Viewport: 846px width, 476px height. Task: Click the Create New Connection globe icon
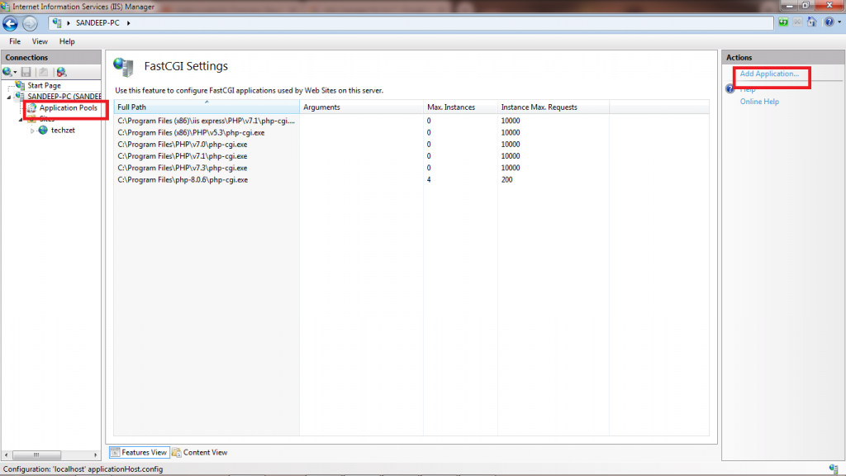click(8, 73)
